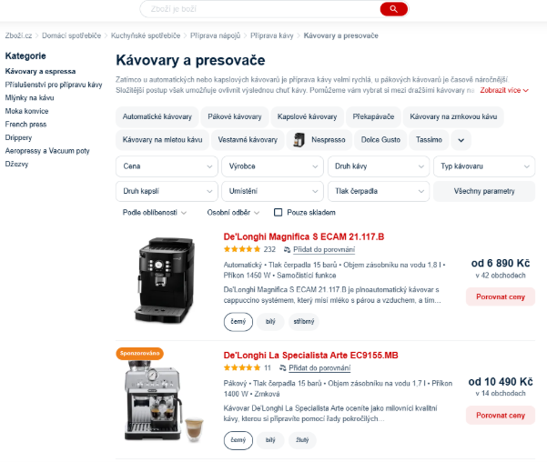
Task: Click star rating of La Specialista Arte
Action: [x=242, y=367]
